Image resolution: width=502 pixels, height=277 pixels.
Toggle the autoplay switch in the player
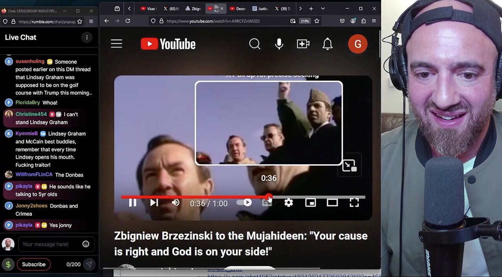(244, 203)
